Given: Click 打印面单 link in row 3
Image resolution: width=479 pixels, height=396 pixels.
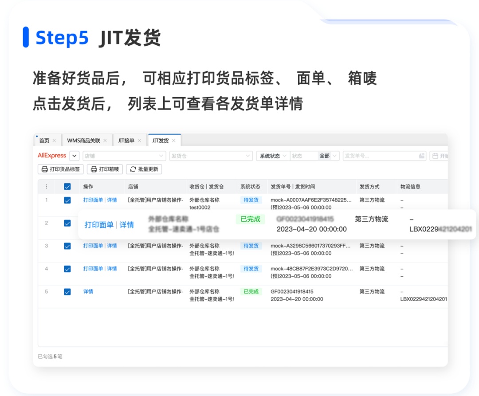Looking at the screenshot, I should click(x=93, y=246).
